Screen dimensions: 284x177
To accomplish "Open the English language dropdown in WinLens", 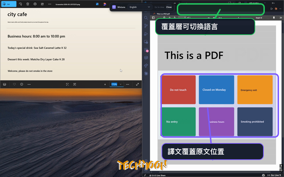I will pos(140,7).
